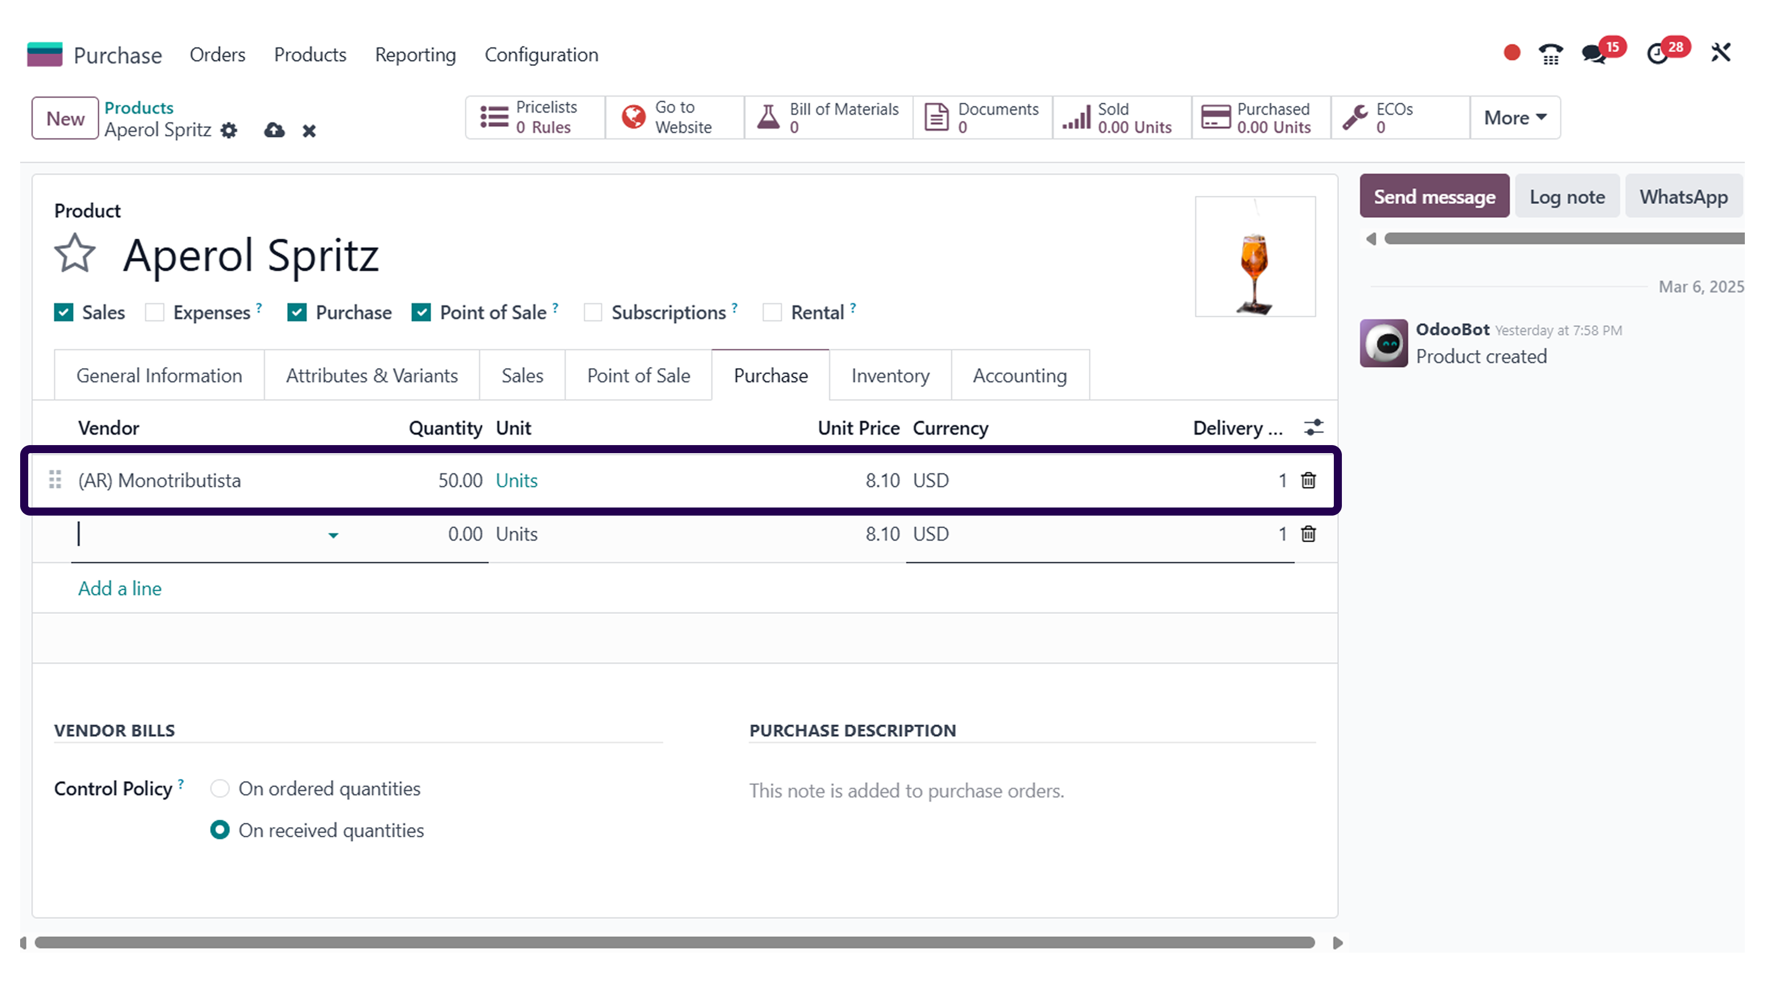This screenshot has width=1767, height=1005.
Task: Open the Products menu
Action: (310, 54)
